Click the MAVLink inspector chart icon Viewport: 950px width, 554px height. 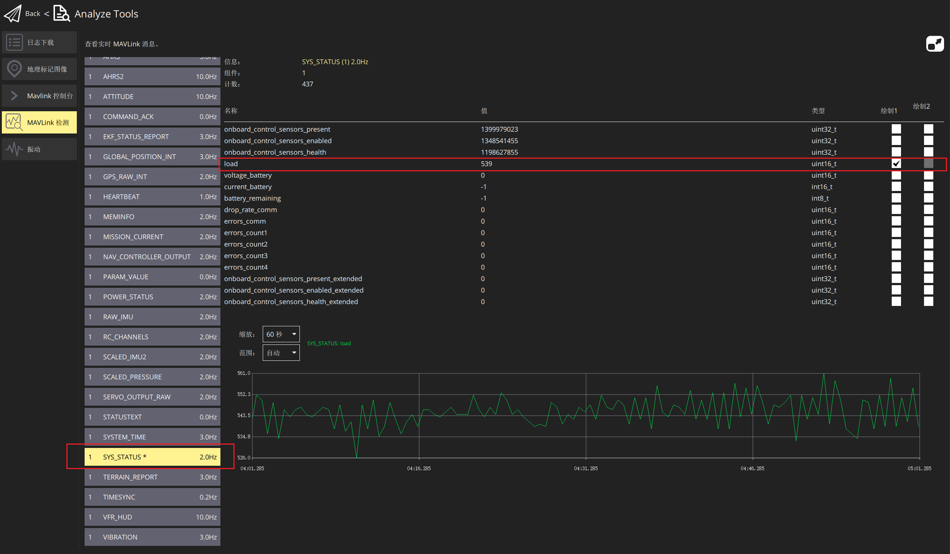pos(14,122)
